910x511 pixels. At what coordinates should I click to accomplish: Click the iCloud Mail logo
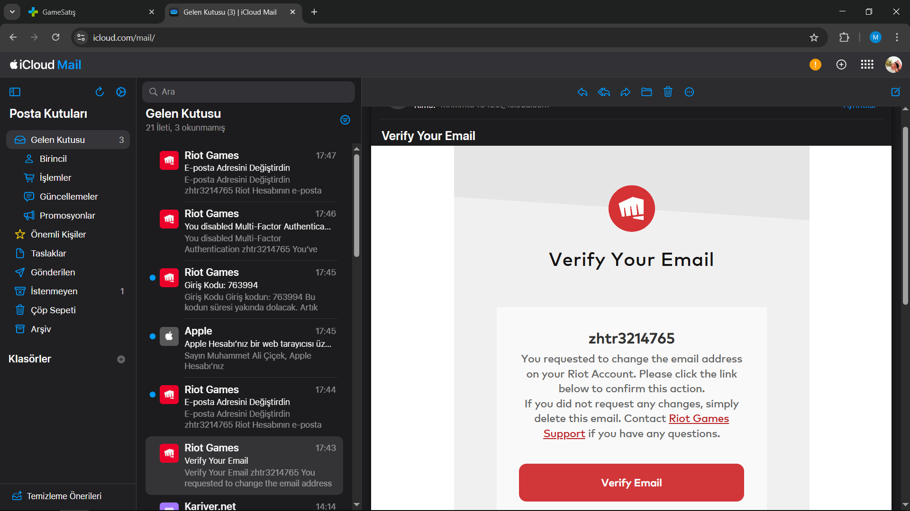click(x=45, y=64)
